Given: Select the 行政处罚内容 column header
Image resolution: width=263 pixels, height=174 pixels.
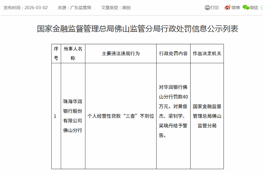Looking at the screenshot, I should click(x=173, y=54).
